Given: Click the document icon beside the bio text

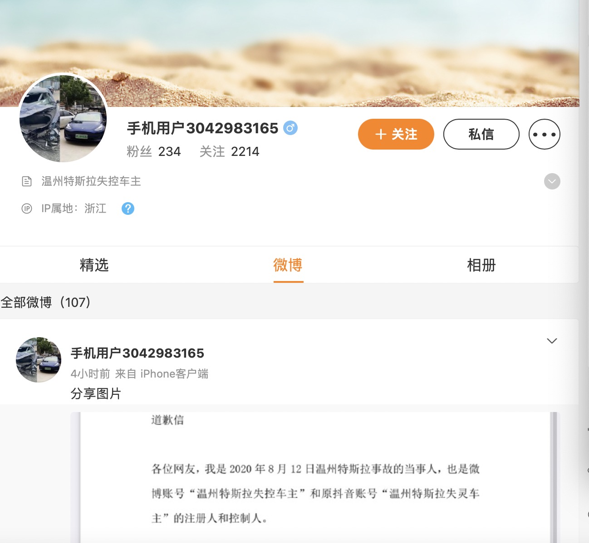Looking at the screenshot, I should pyautogui.click(x=26, y=180).
